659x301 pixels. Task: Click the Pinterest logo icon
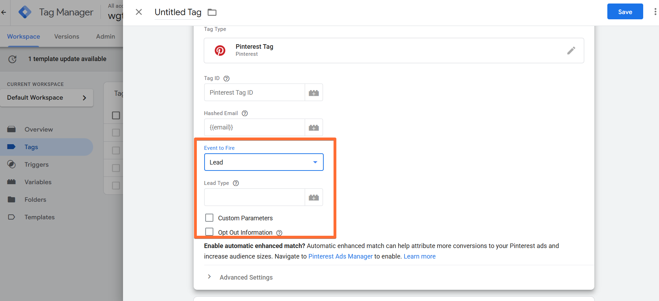pyautogui.click(x=220, y=51)
